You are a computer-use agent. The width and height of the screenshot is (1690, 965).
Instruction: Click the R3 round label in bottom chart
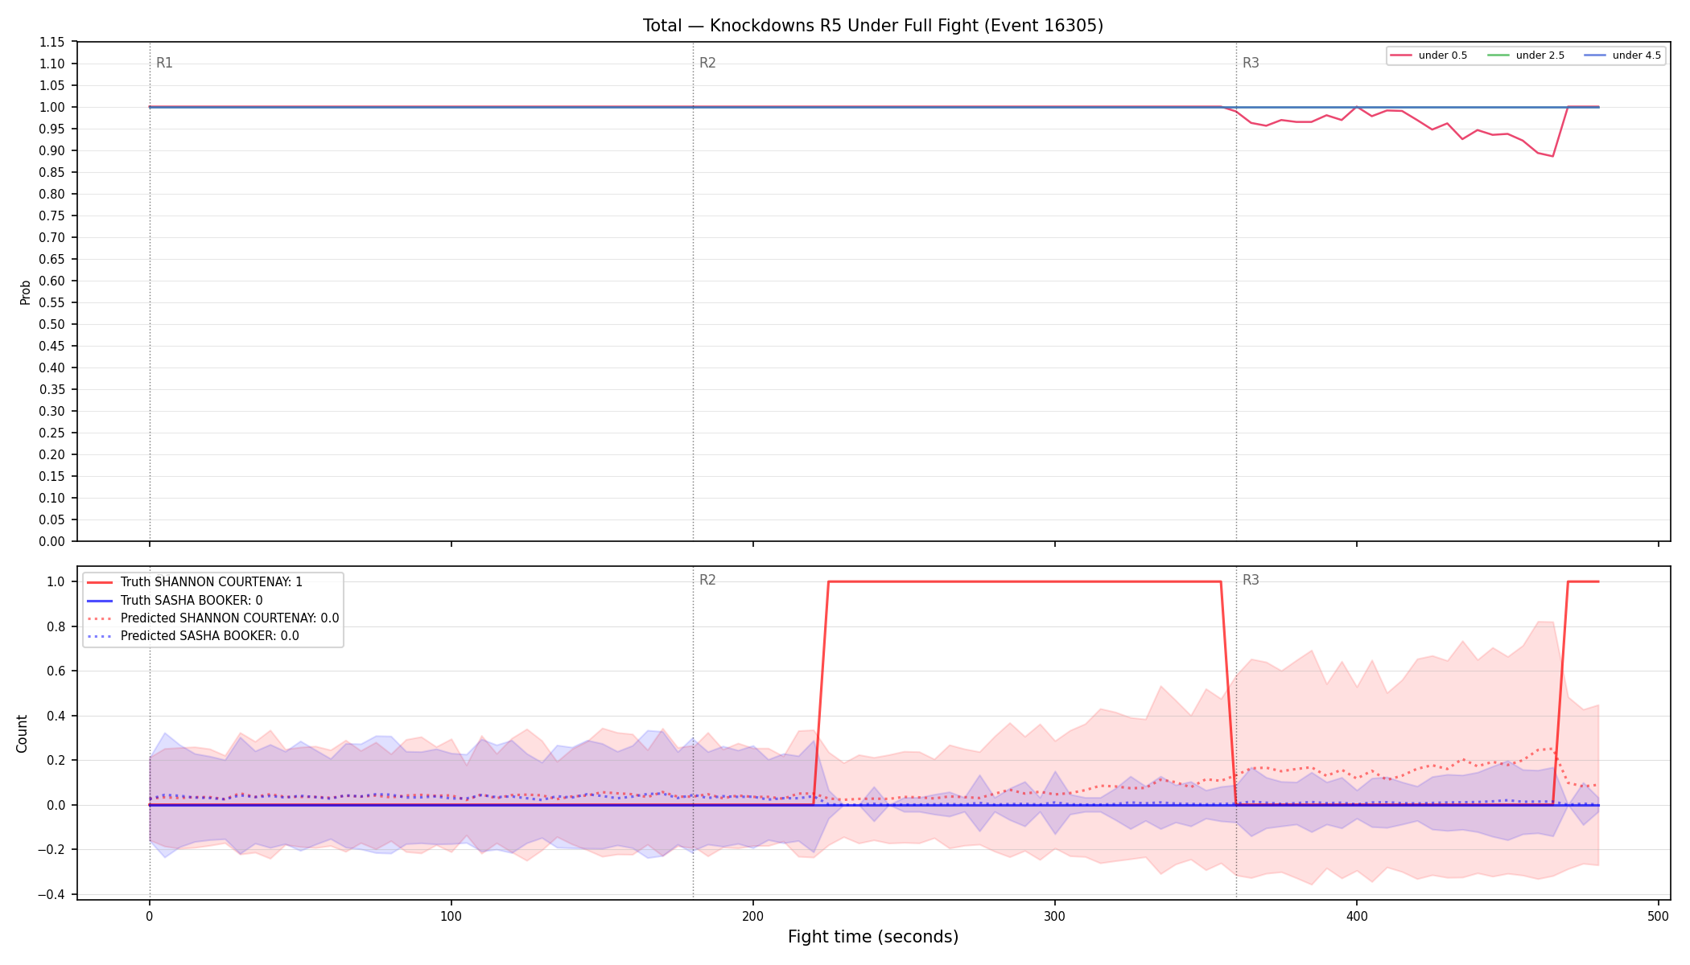coord(1251,580)
